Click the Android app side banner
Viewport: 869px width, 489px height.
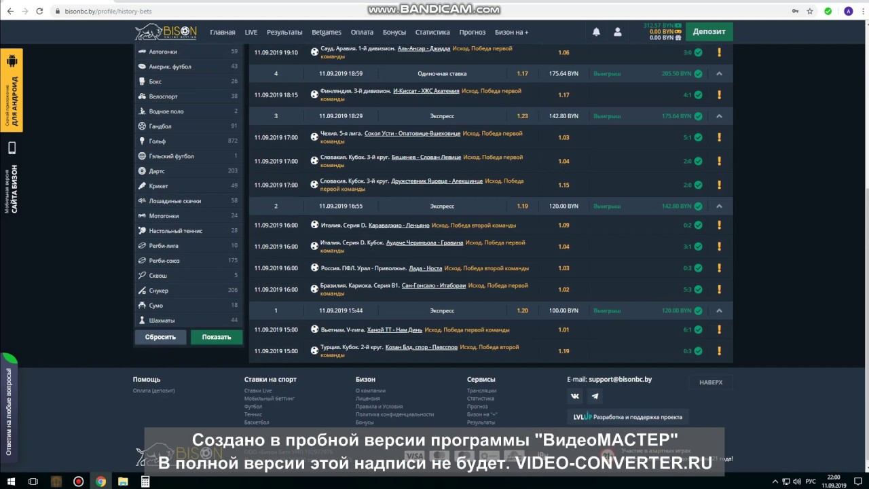point(12,90)
